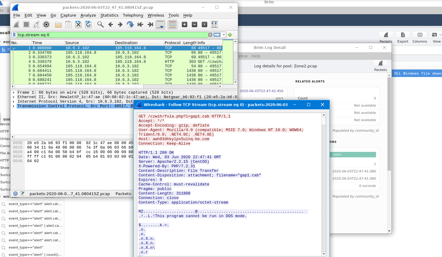The width and height of the screenshot is (442, 257).
Task: Click Packets button in Brim main toolbar
Action: point(386,37)
